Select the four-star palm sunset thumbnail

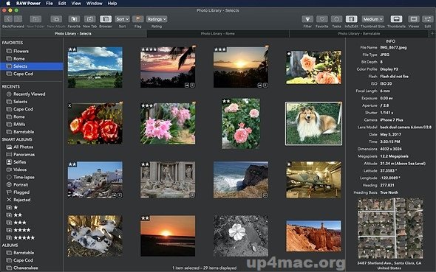[x=168, y=67]
